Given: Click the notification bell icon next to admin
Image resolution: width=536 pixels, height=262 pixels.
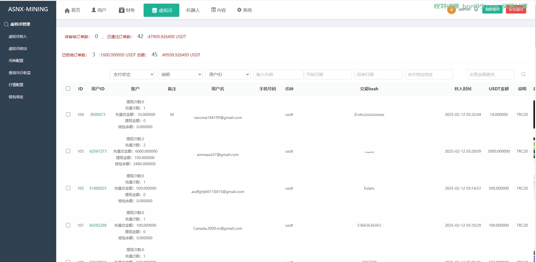Looking at the screenshot, I should [x=476, y=9].
